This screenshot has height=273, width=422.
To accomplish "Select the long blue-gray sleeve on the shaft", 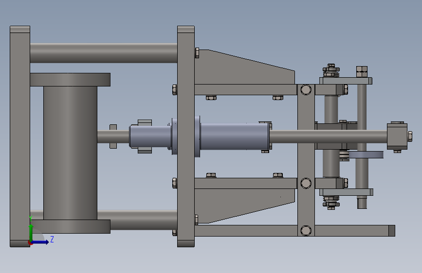I will point(235,136).
